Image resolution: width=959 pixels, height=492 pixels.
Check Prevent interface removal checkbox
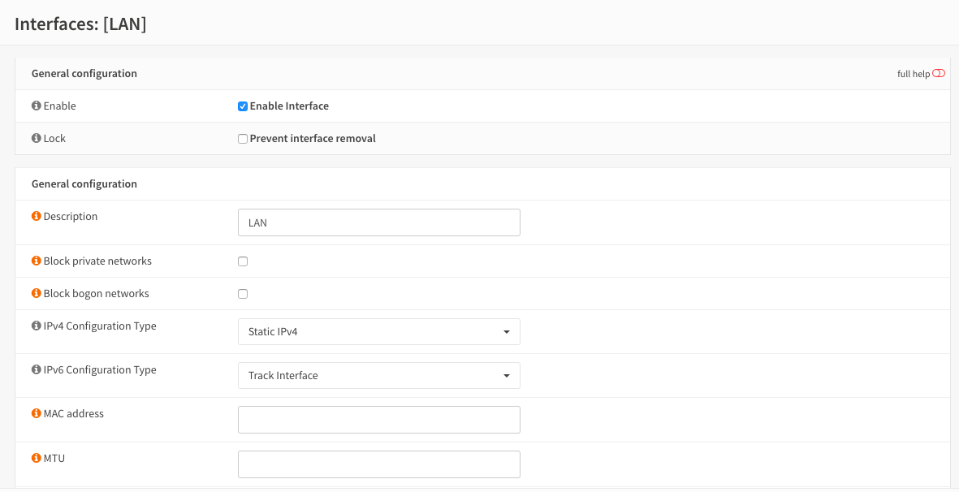242,139
